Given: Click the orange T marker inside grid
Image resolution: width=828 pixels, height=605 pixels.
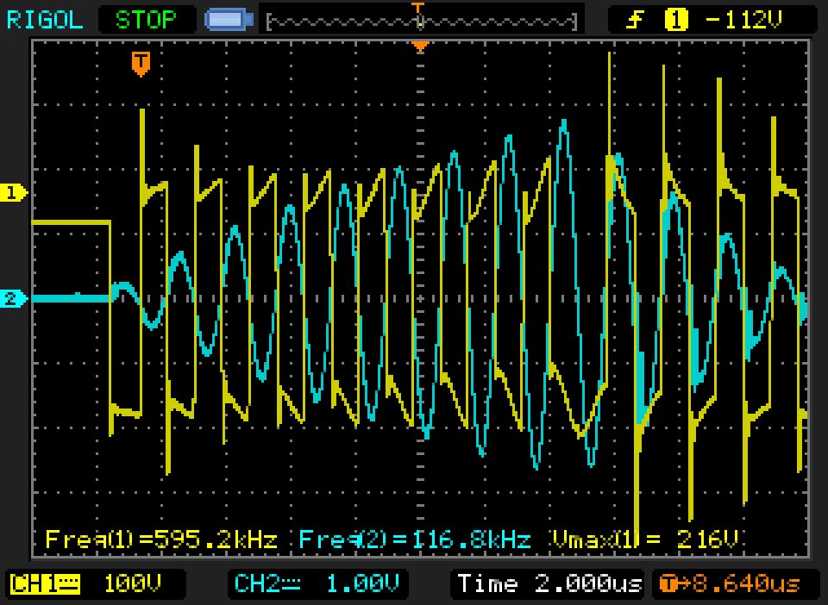Looking at the screenshot, I should 141,62.
